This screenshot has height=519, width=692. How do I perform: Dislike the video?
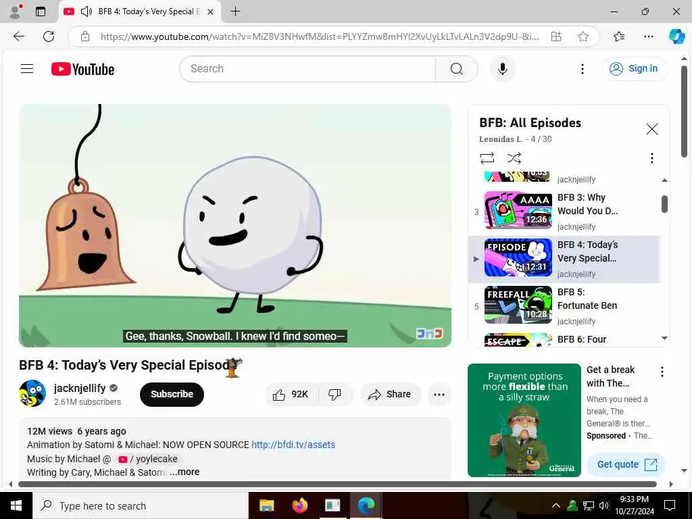tap(335, 394)
